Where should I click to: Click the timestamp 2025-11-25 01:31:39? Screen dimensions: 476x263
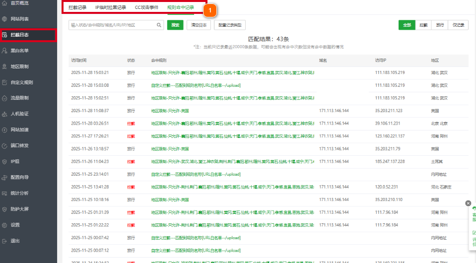point(90,213)
